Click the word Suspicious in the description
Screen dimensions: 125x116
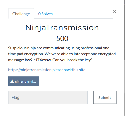click(x=17, y=48)
